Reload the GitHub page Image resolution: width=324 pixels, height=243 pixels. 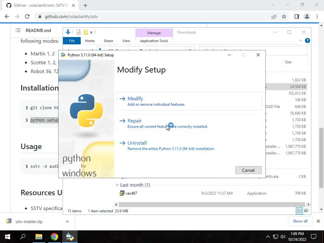click(x=27, y=16)
